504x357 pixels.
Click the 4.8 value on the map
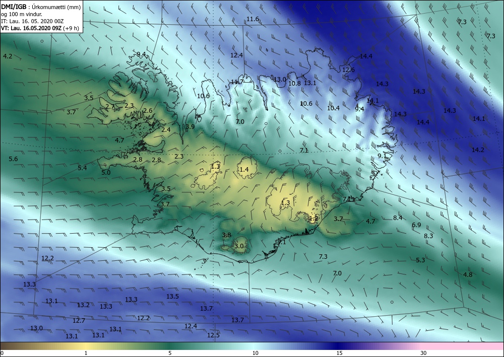pos(468,275)
